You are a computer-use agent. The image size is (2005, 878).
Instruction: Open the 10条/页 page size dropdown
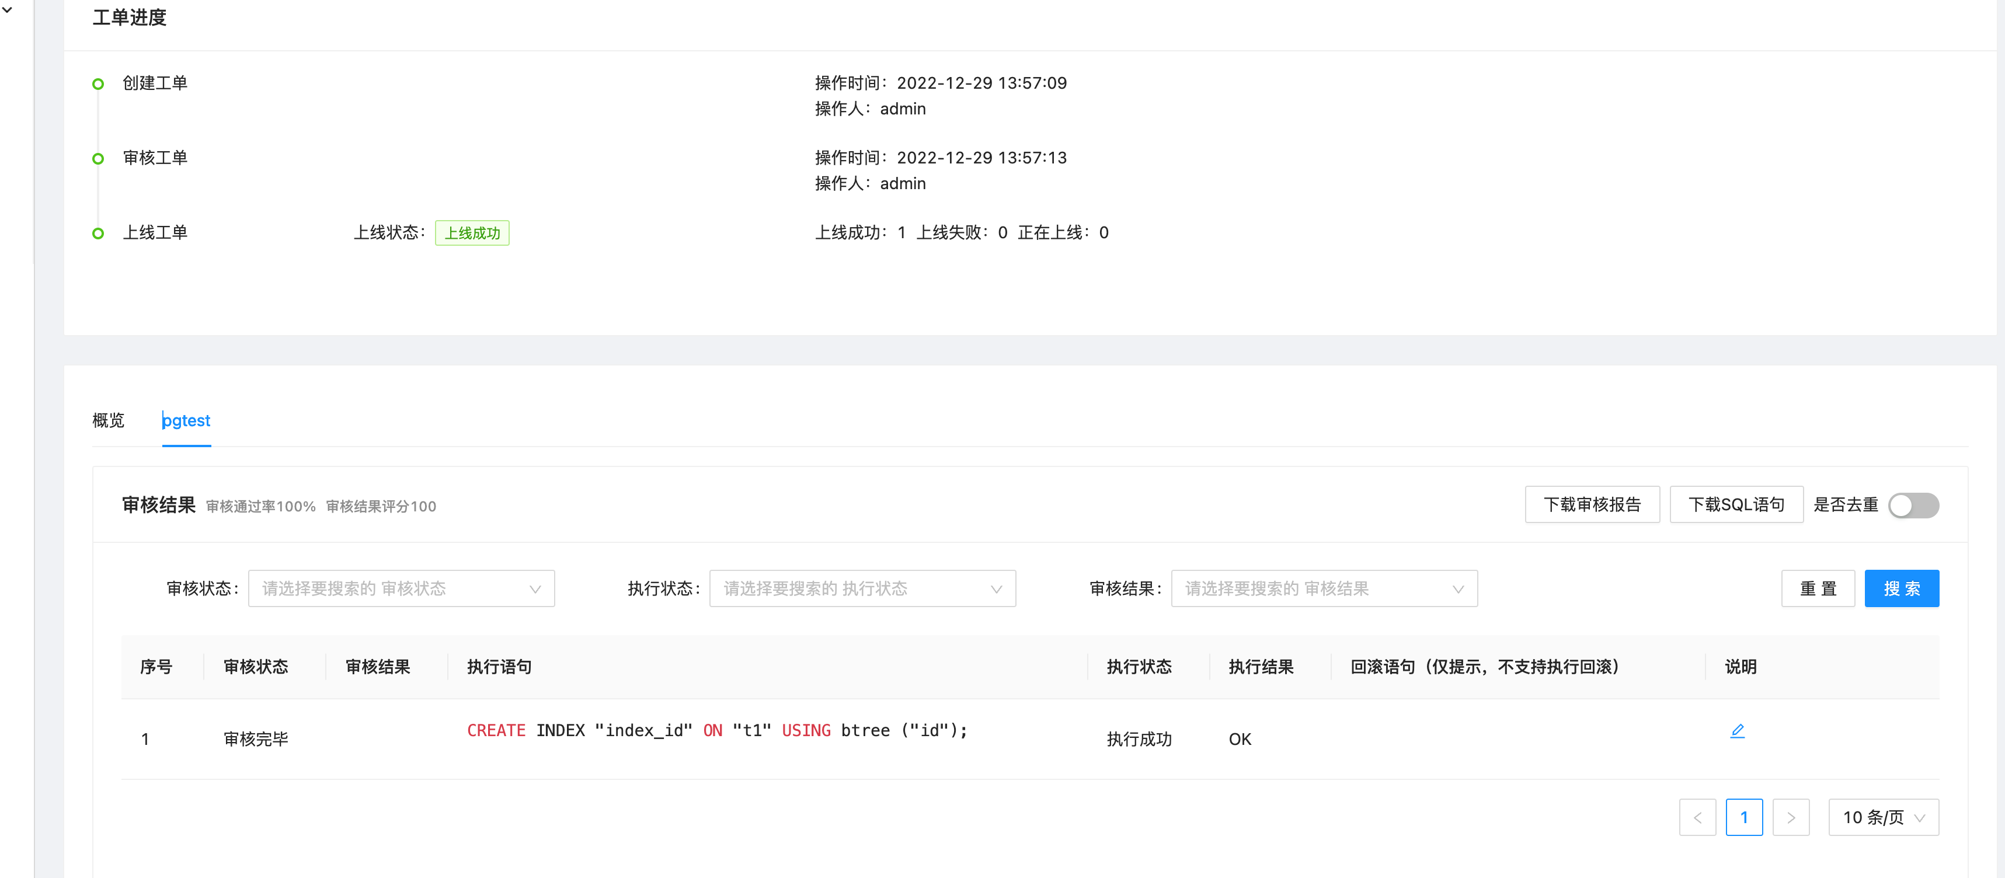tap(1884, 817)
